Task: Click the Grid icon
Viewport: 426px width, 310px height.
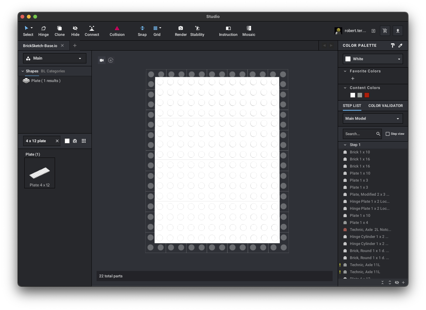Action: pos(155,28)
